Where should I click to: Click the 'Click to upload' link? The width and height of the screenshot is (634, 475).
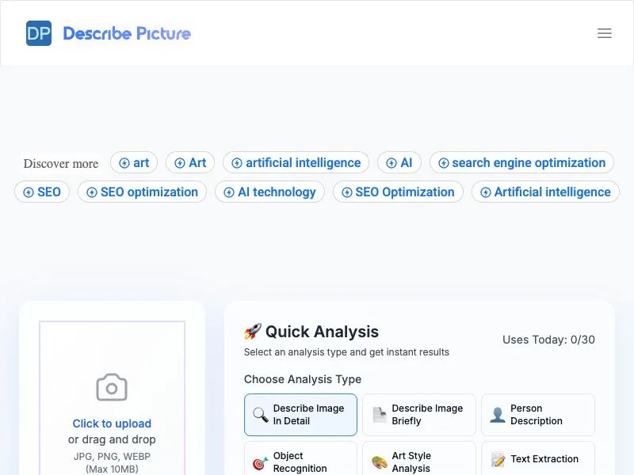pyautogui.click(x=112, y=424)
